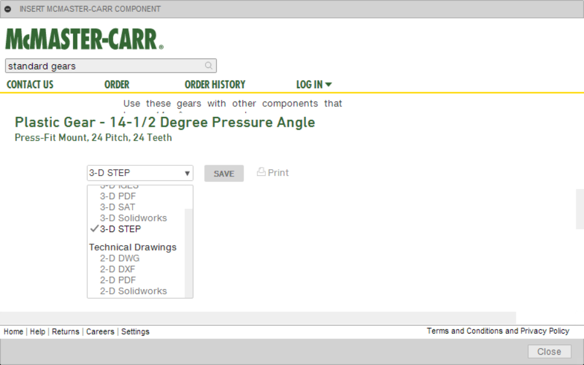Open the Careers footer link
Screen dimensions: 584x365
coord(100,332)
